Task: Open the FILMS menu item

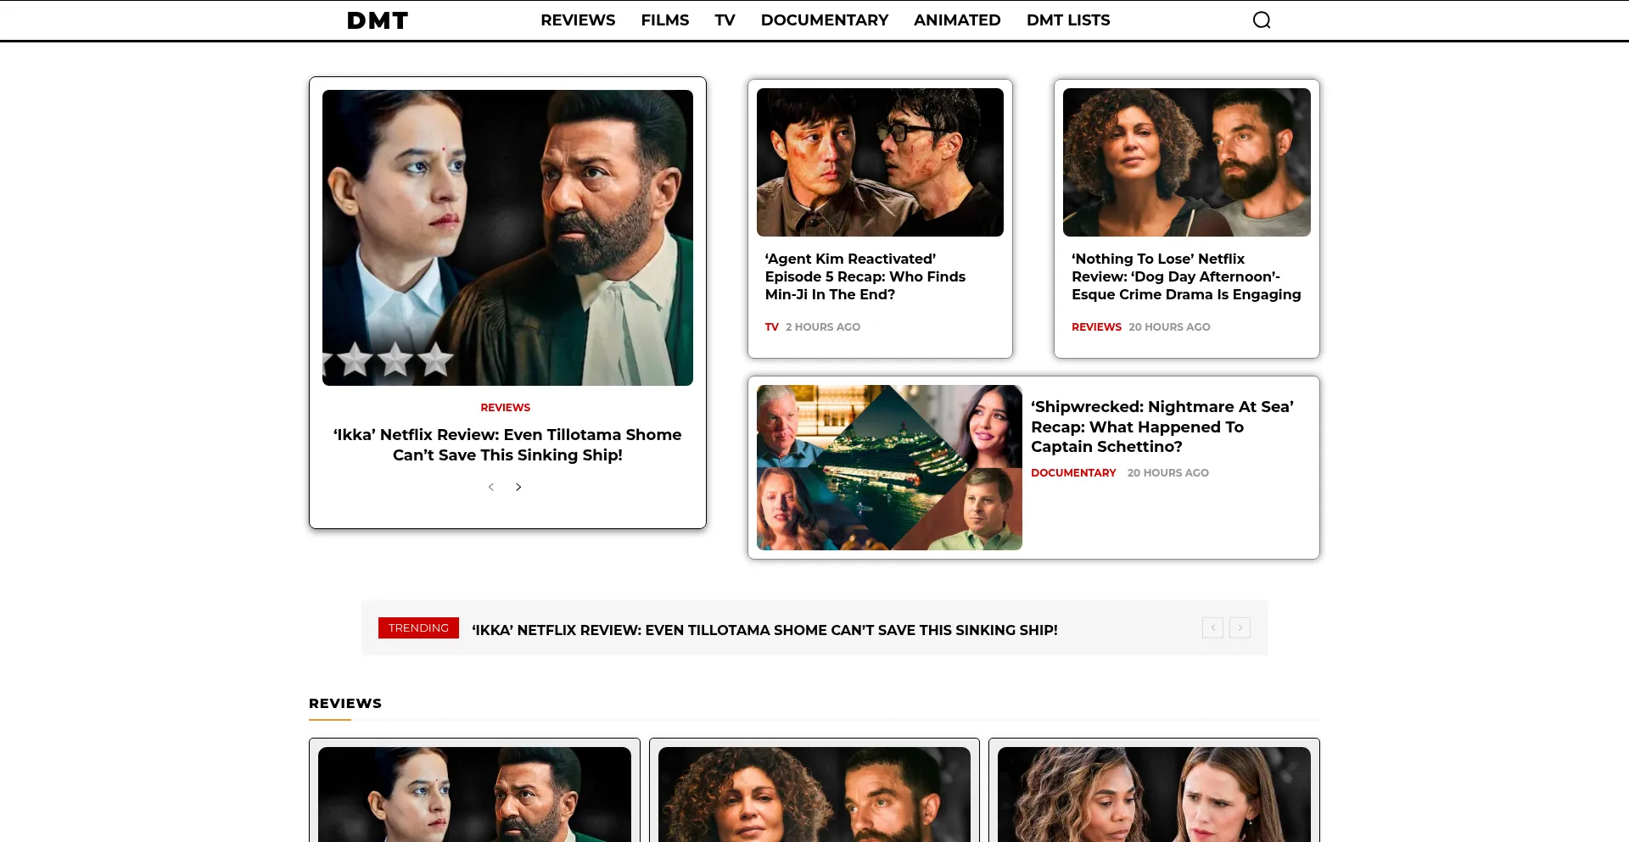Action: 665,20
